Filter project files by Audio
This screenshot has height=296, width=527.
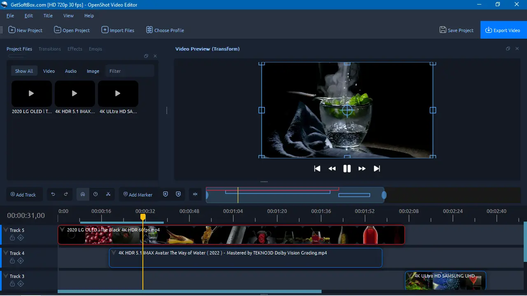pos(71,71)
